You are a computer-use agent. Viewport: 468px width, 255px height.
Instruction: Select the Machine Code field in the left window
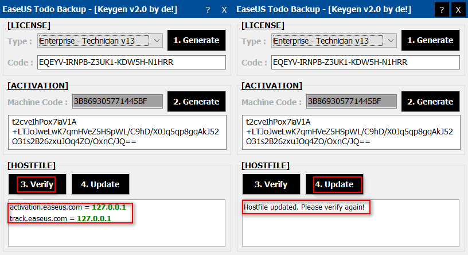coord(118,101)
